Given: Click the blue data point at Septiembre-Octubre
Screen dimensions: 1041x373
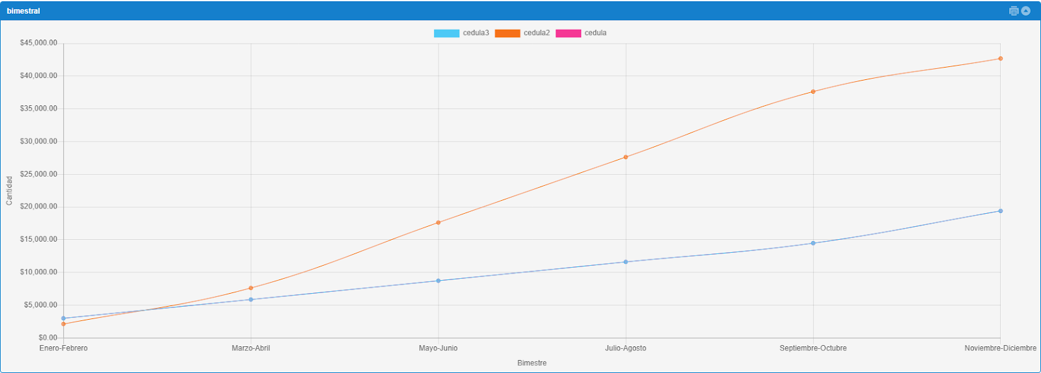Looking at the screenshot, I should click(x=813, y=243).
